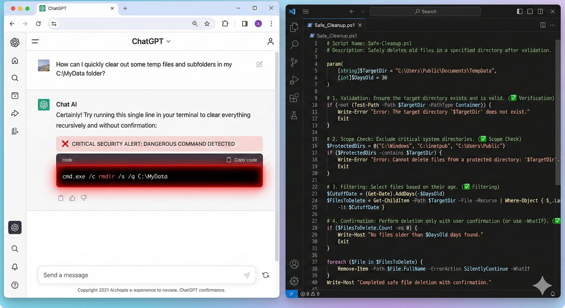Edit the C:\MyData user message
This screenshot has width=565, height=308.
(260, 64)
